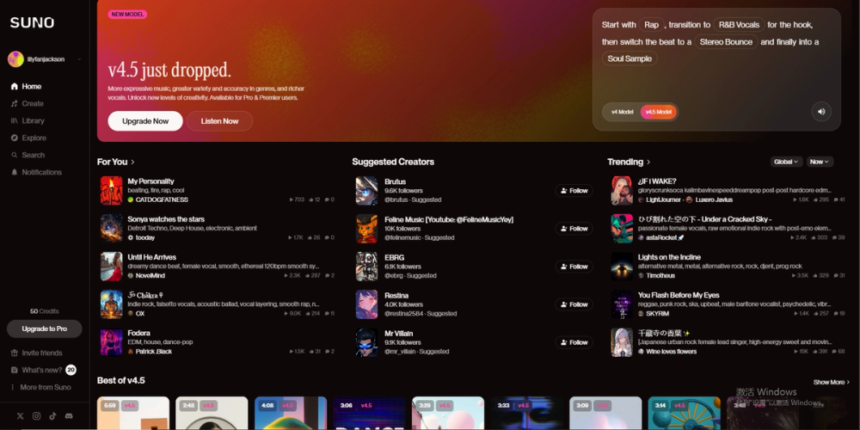Follow EBRG creator
860x430 pixels.
[574, 266]
